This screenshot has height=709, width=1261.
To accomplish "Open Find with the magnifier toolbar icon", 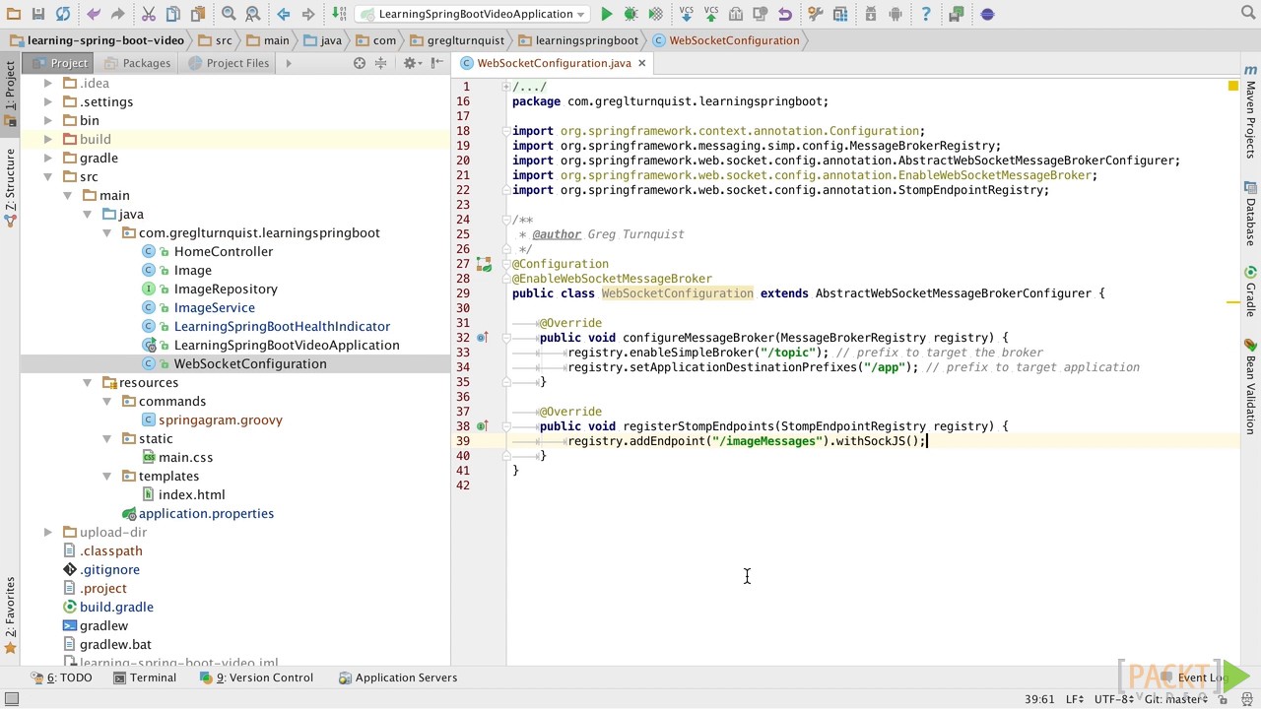I will click(x=229, y=14).
